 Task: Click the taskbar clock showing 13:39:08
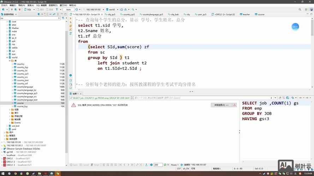coord(308,174)
